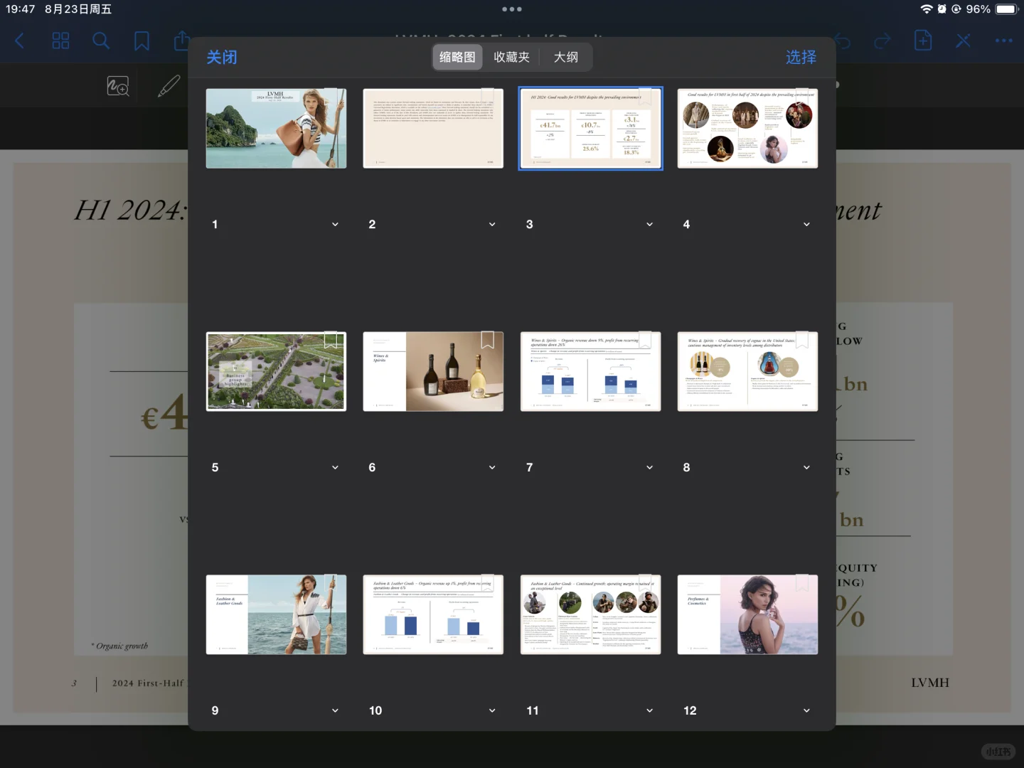Expand the page 7 options chevron
Image resolution: width=1024 pixels, height=768 pixels.
point(649,468)
